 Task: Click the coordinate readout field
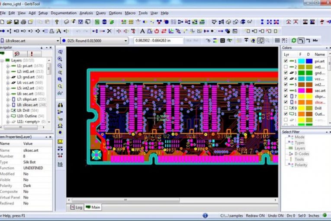pyautogui.click(x=158, y=40)
